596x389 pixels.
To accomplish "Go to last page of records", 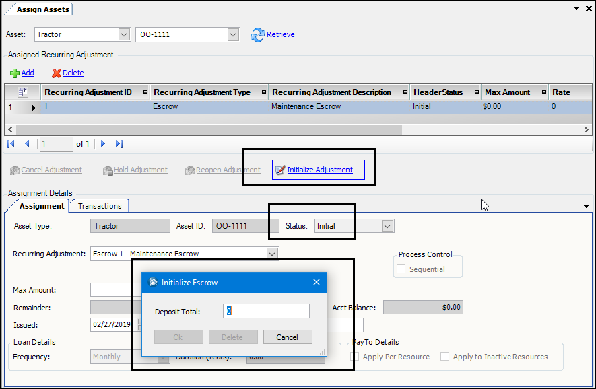I will click(119, 144).
